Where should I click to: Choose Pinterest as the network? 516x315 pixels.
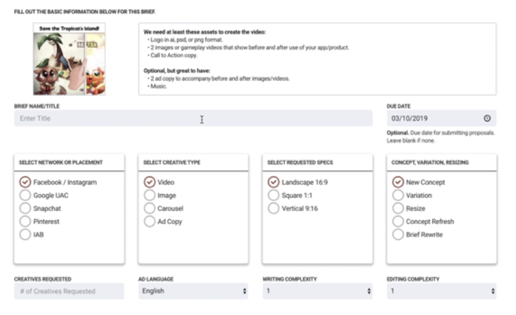pos(26,221)
